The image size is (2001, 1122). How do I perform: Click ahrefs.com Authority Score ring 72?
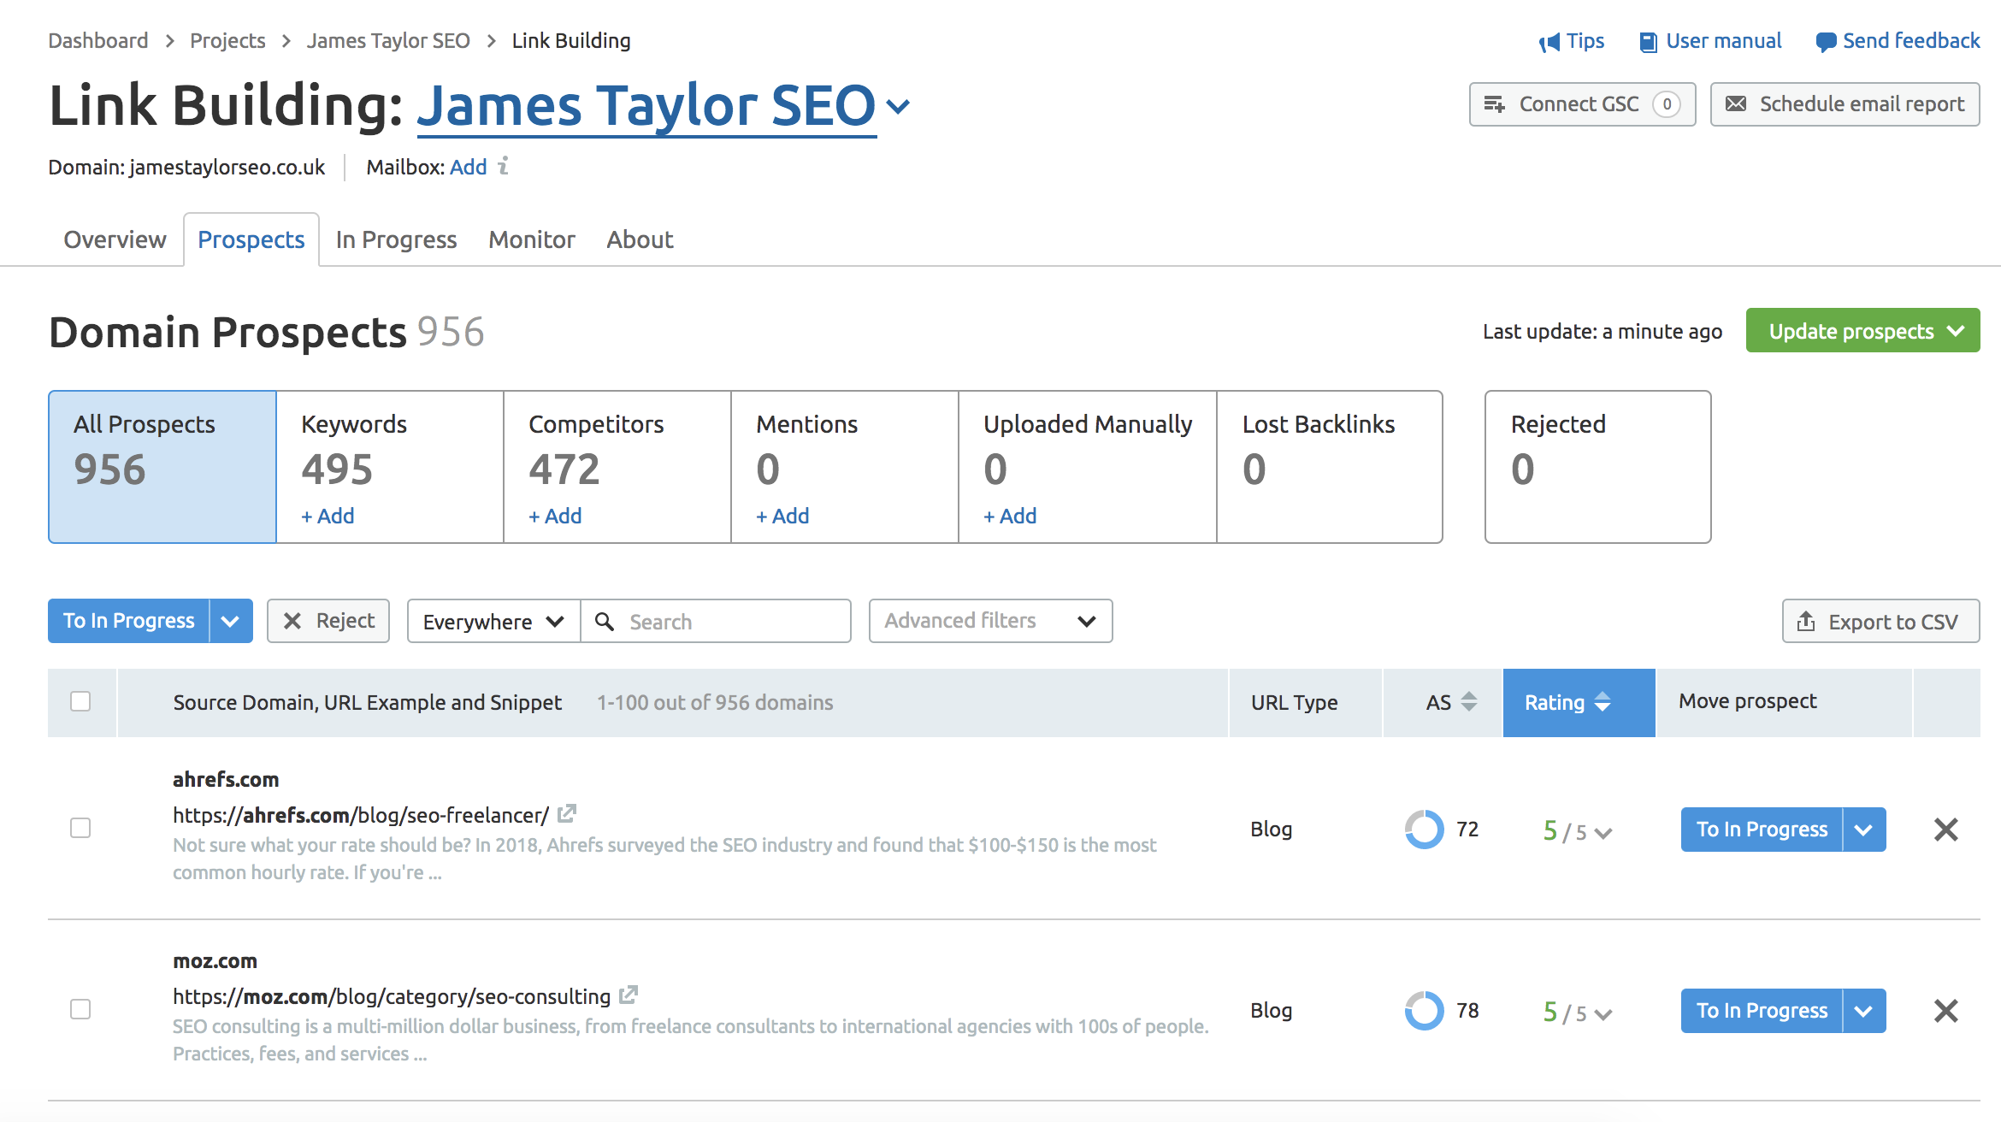(1425, 830)
